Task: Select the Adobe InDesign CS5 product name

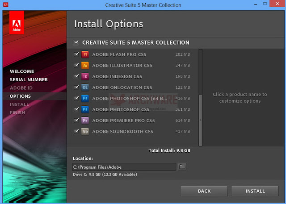Action: pos(117,76)
